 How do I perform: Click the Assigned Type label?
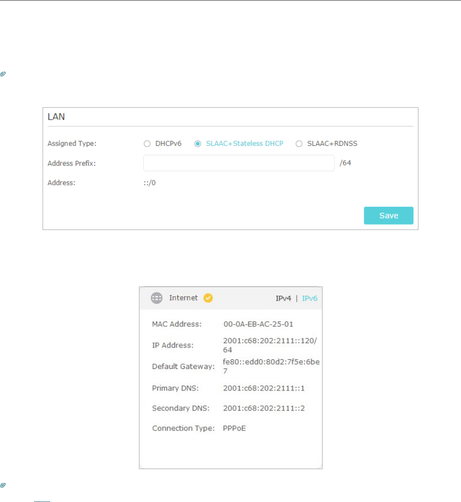tap(72, 143)
